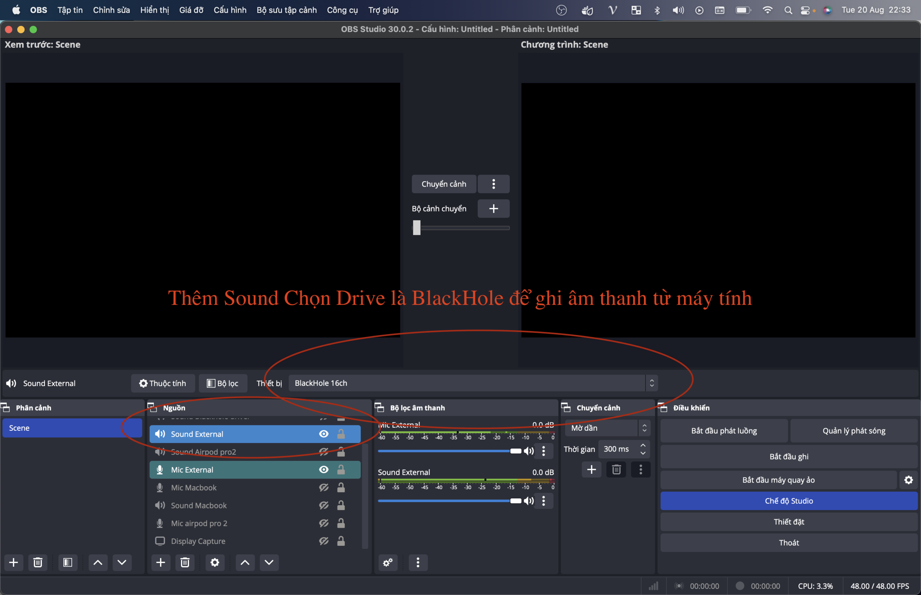Open Sound External mixer options three dots
The image size is (921, 595).
pyautogui.click(x=544, y=501)
